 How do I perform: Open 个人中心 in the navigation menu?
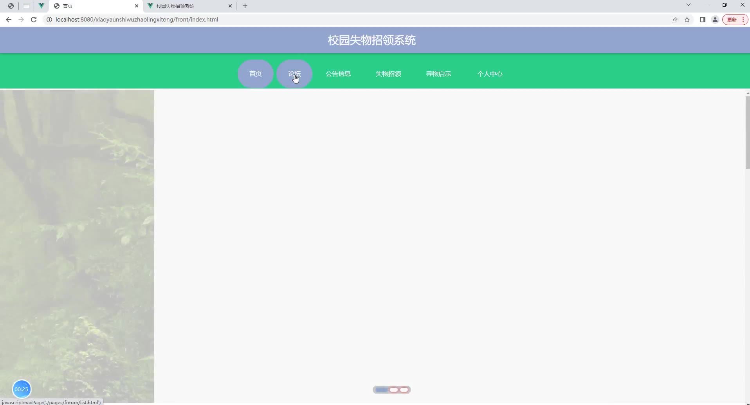[490, 74]
